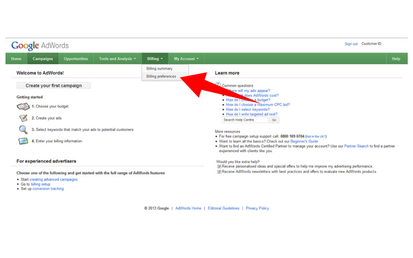This screenshot has width=413, height=258.
Task: Expand Tools and Analysis dropdown
Action: (118, 59)
